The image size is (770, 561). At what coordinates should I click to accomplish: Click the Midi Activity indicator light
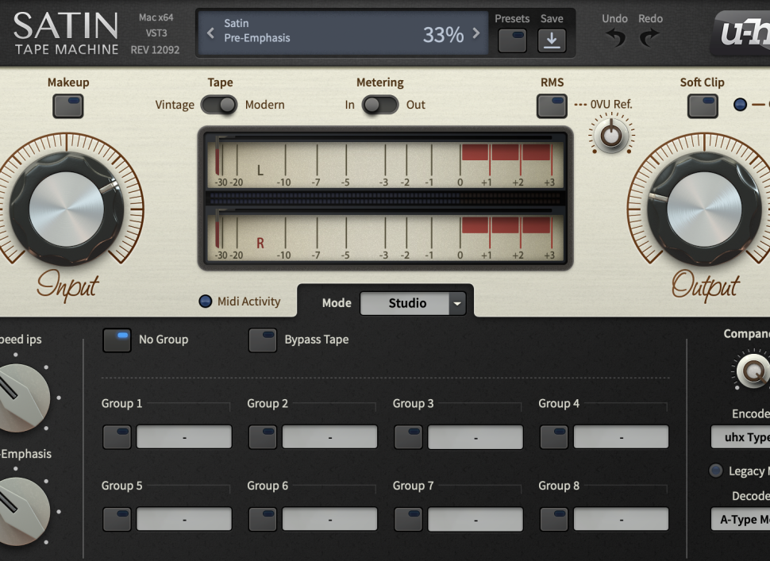(x=206, y=302)
